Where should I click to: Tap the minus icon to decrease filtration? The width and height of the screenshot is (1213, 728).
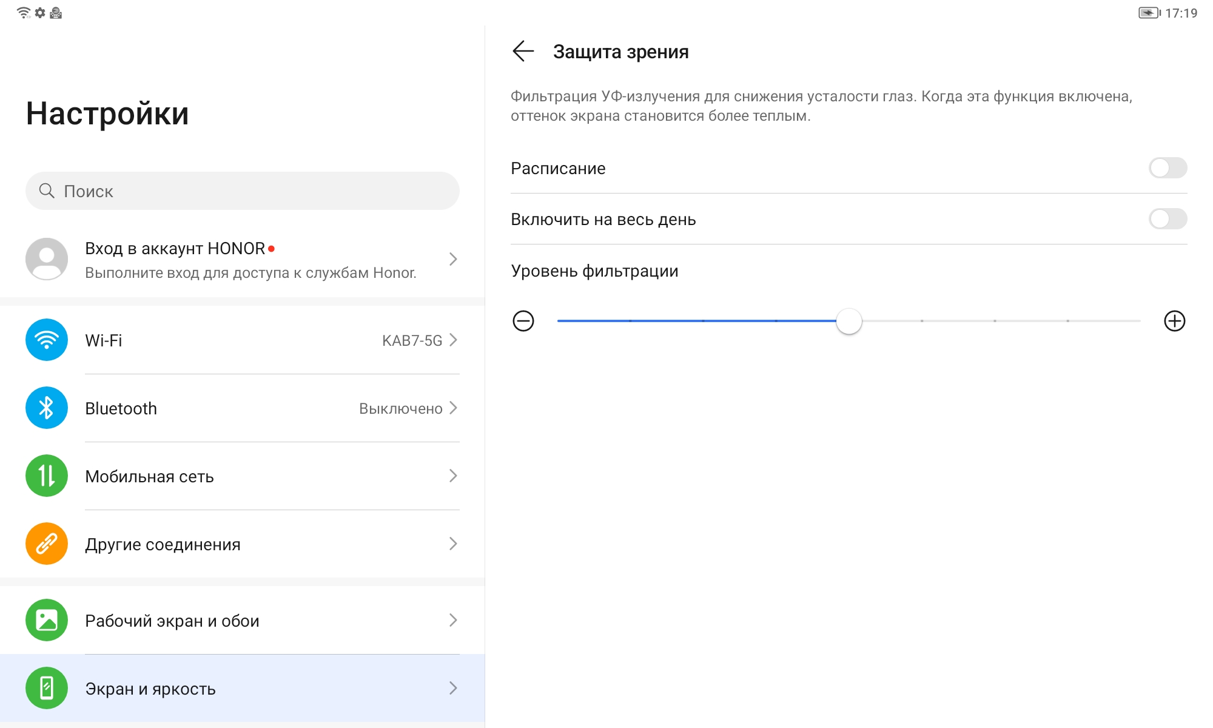523,321
